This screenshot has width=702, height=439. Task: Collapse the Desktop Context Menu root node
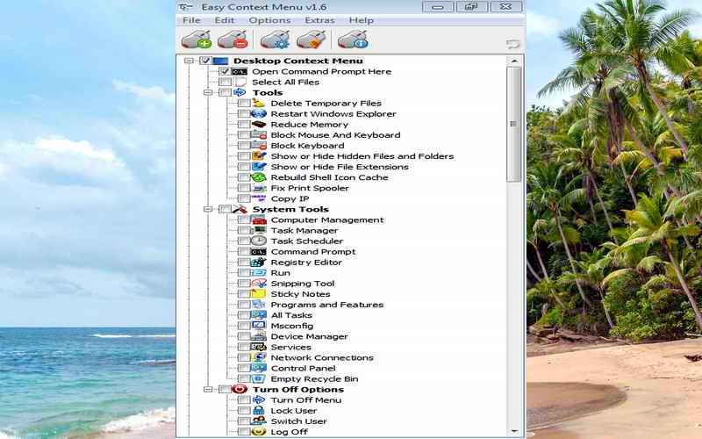coord(190,61)
